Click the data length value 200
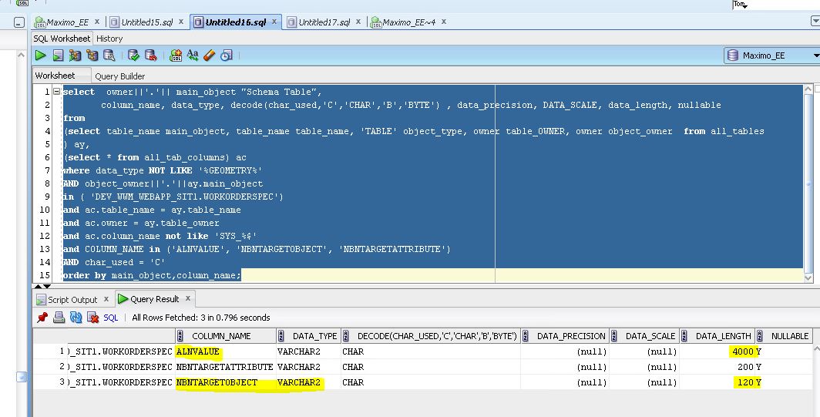The image size is (820, 417). click(x=745, y=367)
